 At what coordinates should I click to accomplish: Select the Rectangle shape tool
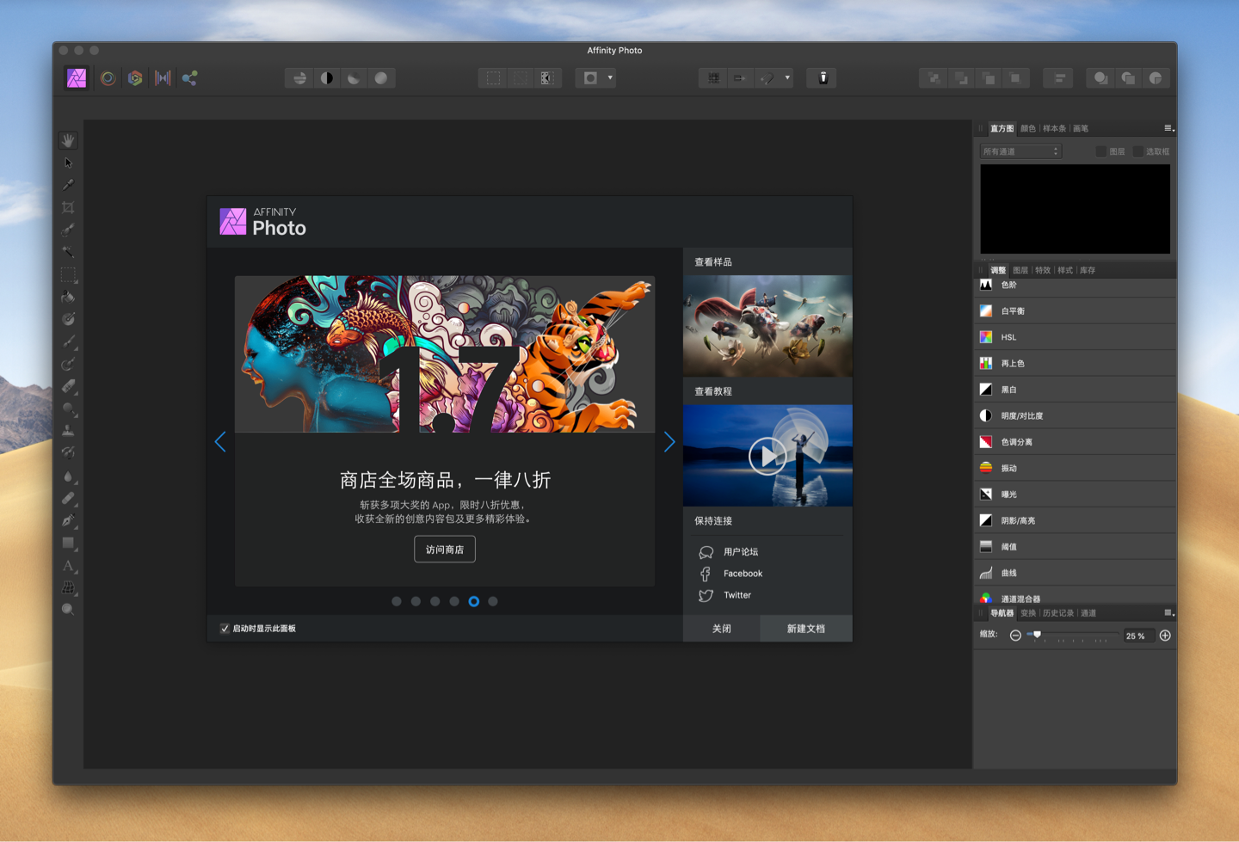click(x=68, y=543)
